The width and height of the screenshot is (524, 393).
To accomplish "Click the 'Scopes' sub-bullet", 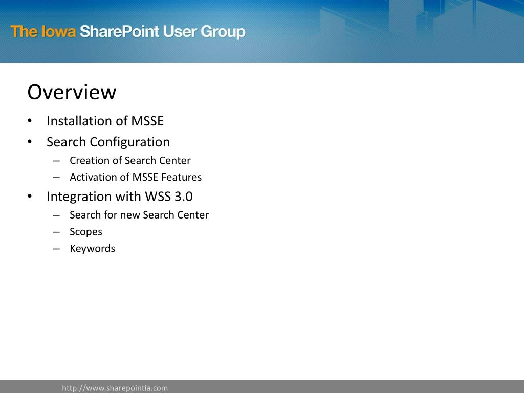I will [x=86, y=232].
